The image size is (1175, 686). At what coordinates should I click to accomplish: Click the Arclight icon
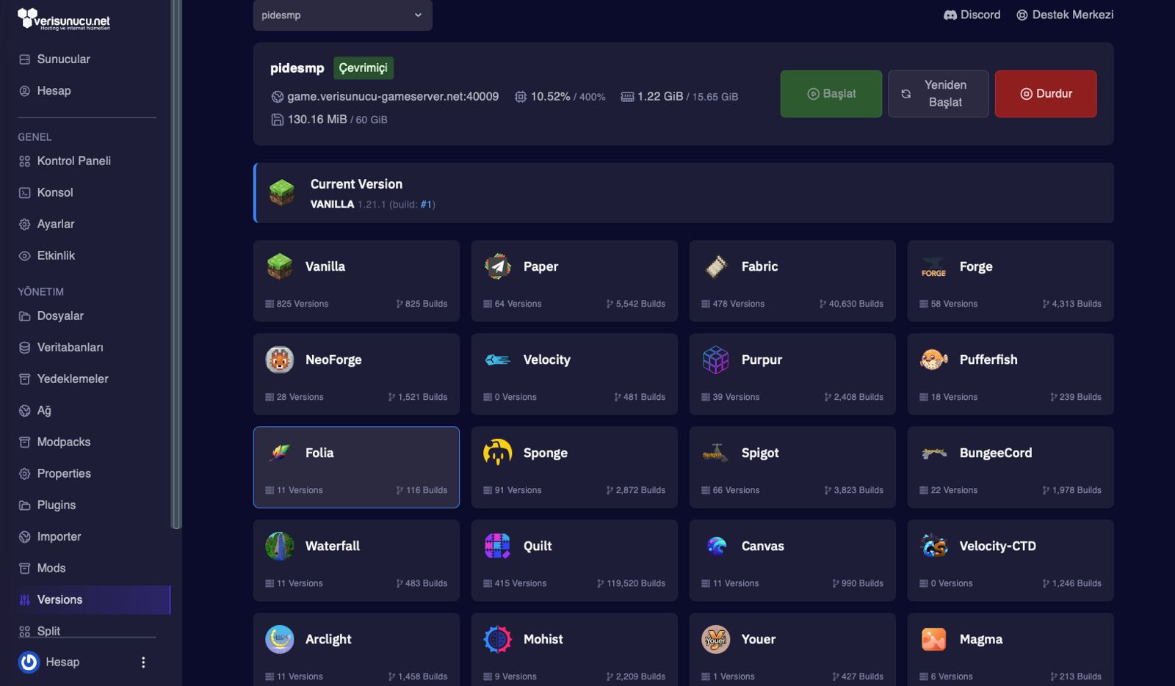click(280, 639)
